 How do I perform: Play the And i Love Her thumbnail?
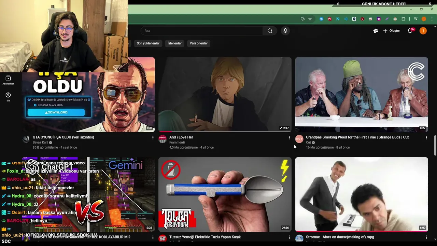225,94
